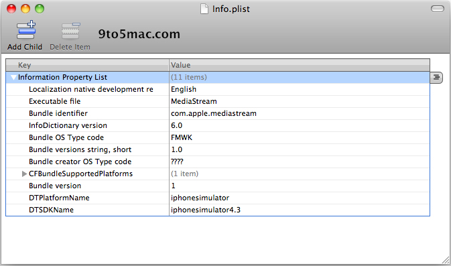Click the MediaStream value cell

point(300,102)
